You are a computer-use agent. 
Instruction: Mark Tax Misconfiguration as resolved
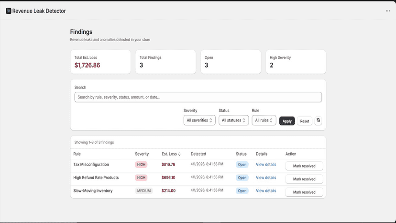pos(304,166)
